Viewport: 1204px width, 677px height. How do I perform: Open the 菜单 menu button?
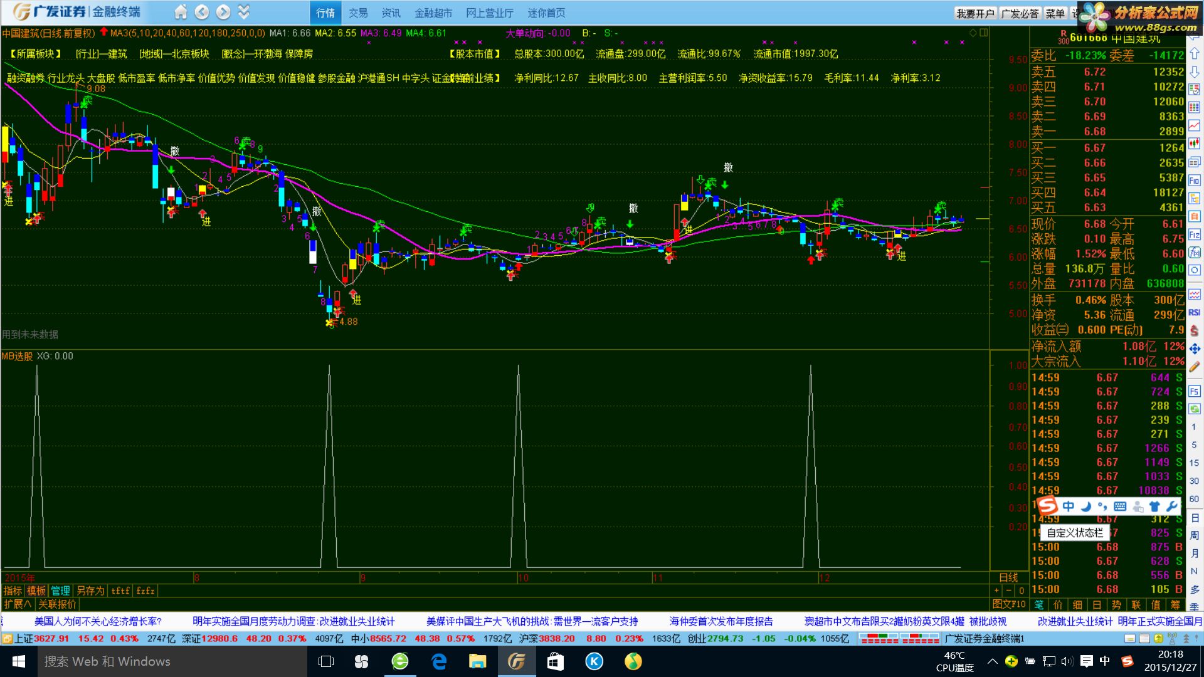[1055, 14]
